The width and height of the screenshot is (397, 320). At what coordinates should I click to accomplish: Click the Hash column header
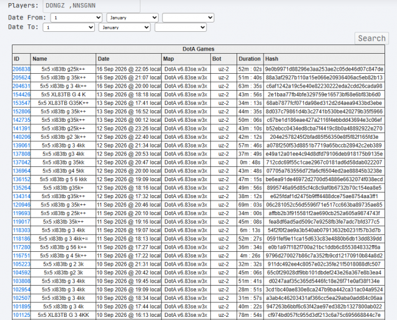coord(324,59)
